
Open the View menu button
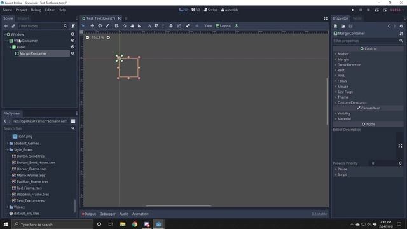click(208, 25)
